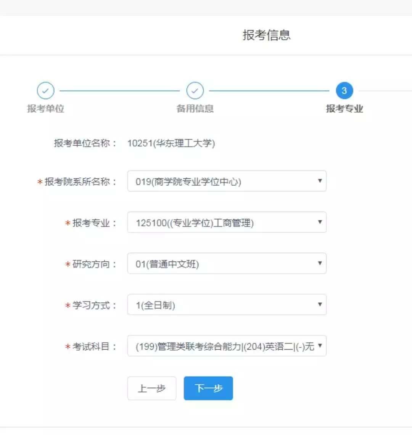Click the 上一步 button
The image size is (412, 435).
151,388
